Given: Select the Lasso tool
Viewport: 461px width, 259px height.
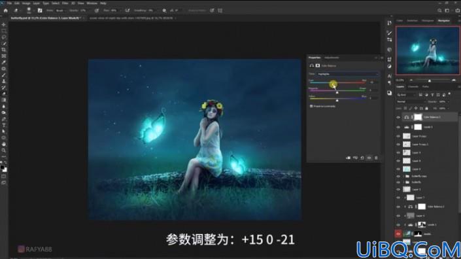Looking at the screenshot, I should tap(3, 37).
